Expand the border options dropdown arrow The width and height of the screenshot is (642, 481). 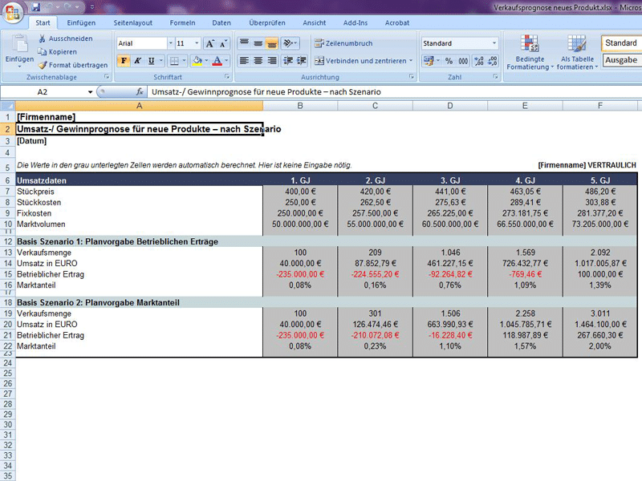pos(185,61)
